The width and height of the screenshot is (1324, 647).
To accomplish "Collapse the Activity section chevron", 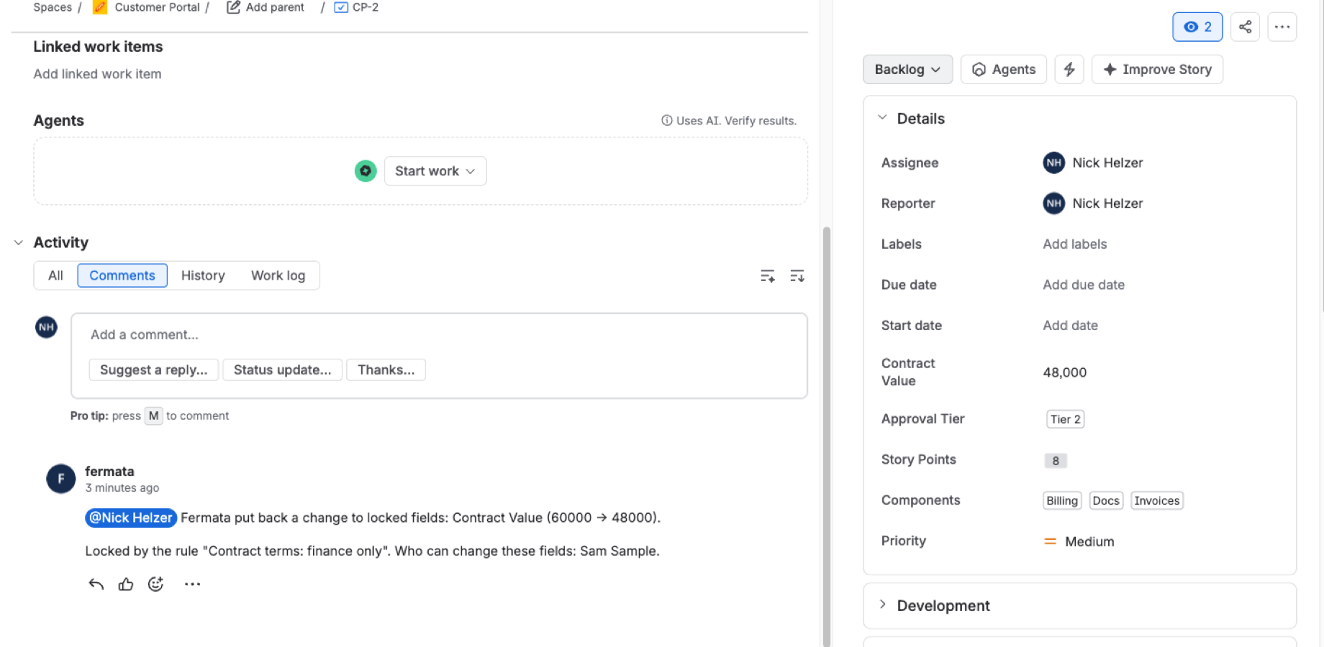I will click(19, 242).
